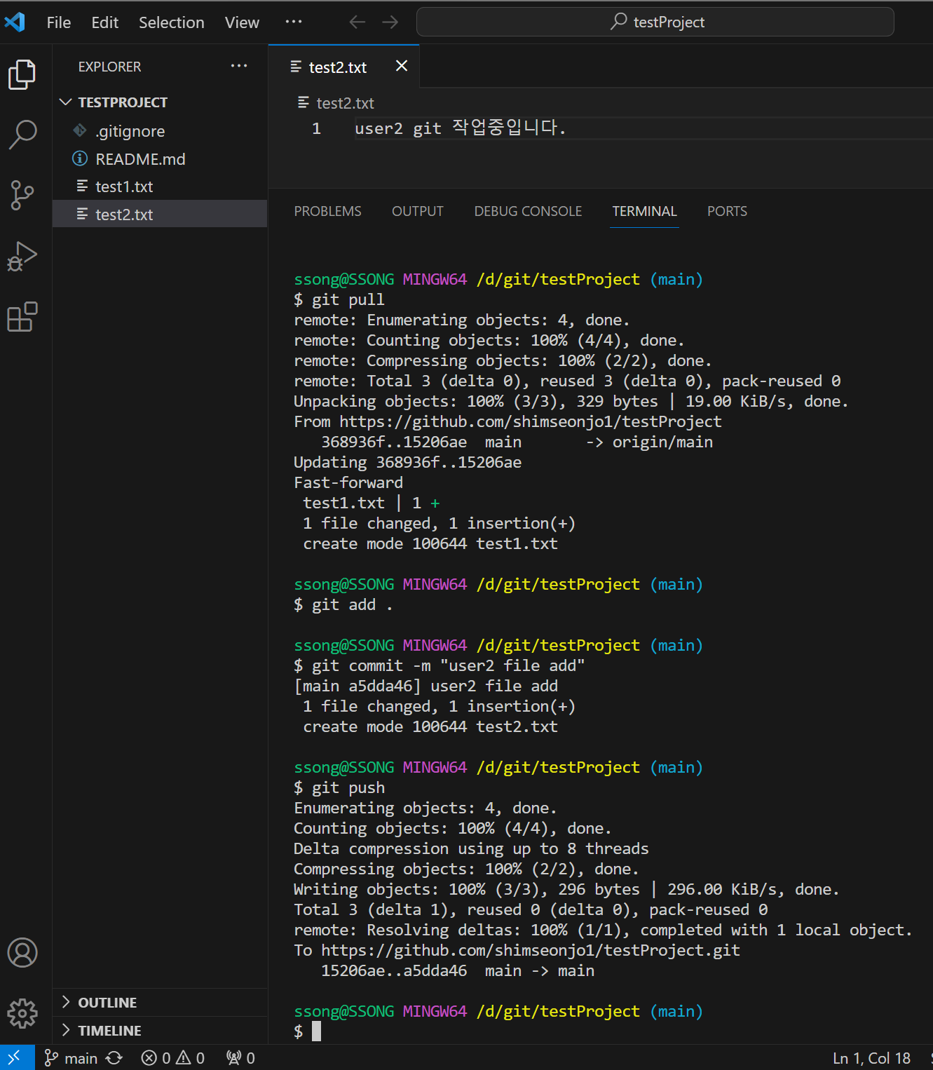Open the Accounts menu icon
The image size is (933, 1070).
coord(22,952)
